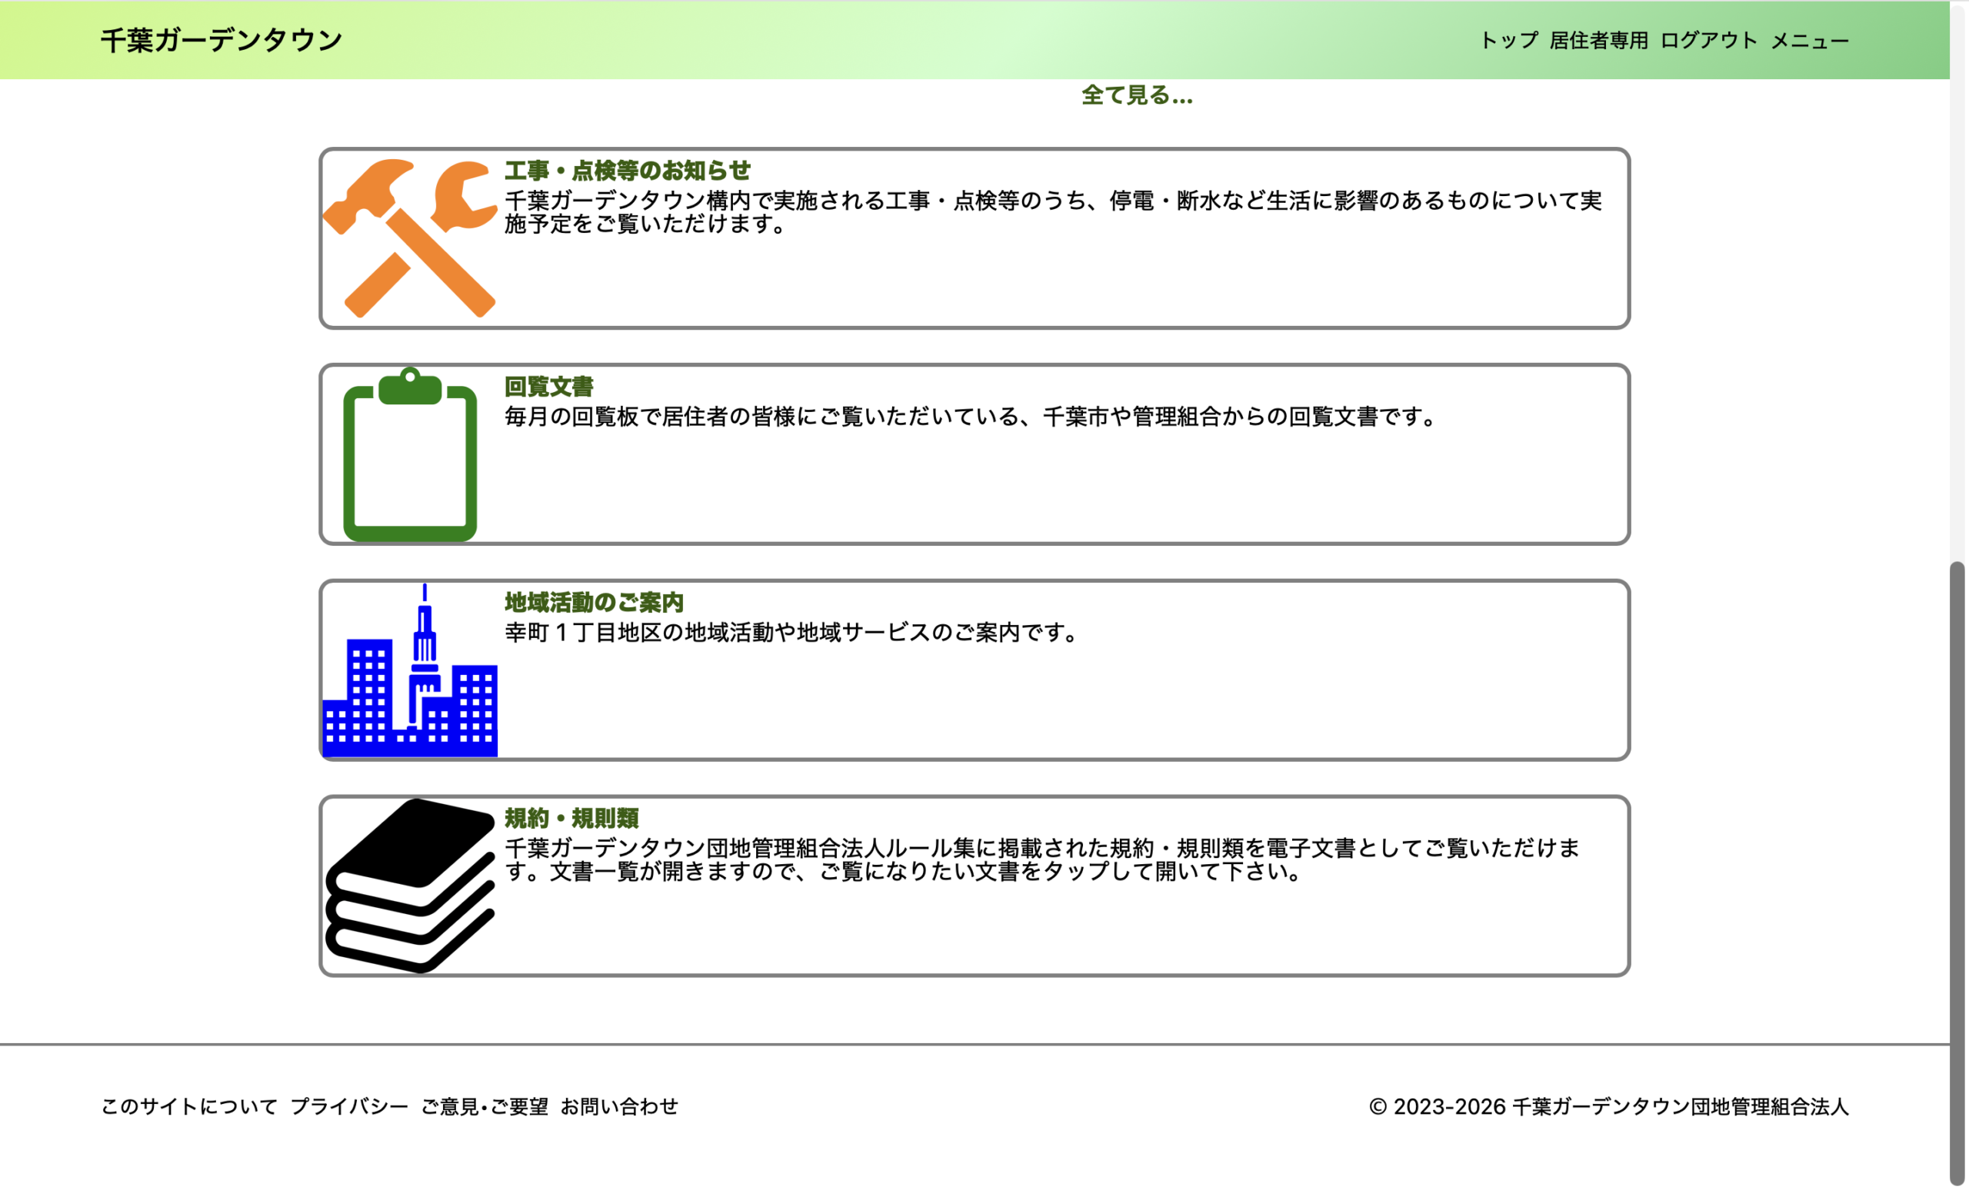Open 地域活動のご案内 heading link
This screenshot has width=1969, height=1190.
[x=594, y=602]
